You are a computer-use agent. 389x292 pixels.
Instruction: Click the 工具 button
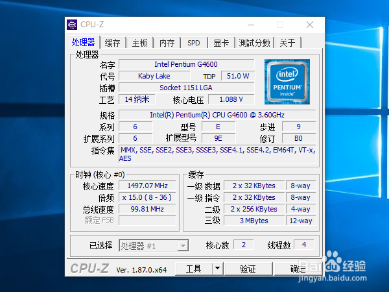pyautogui.click(x=193, y=269)
